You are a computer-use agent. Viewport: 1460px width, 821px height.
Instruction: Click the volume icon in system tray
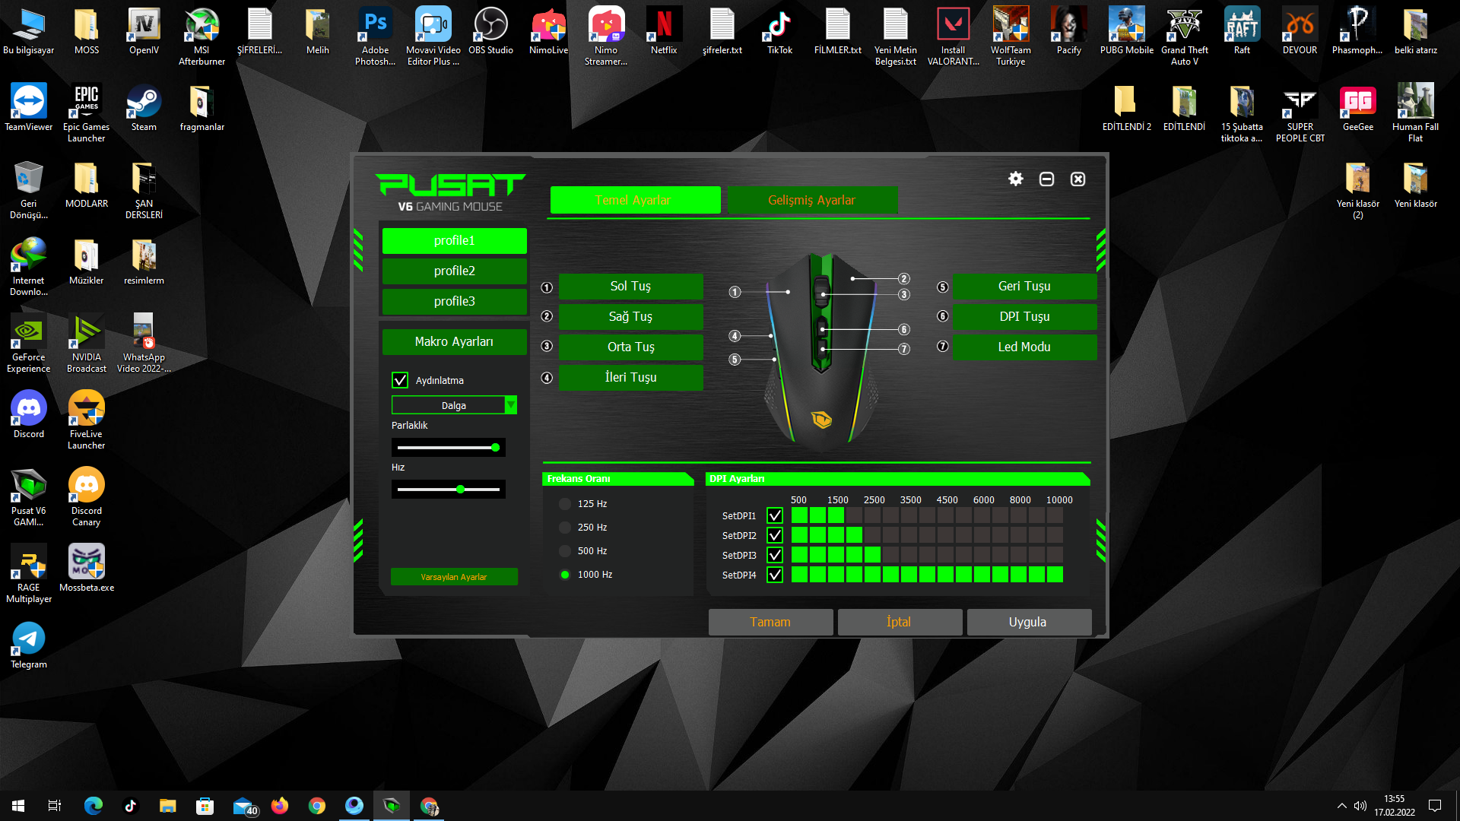pyautogui.click(x=1360, y=806)
